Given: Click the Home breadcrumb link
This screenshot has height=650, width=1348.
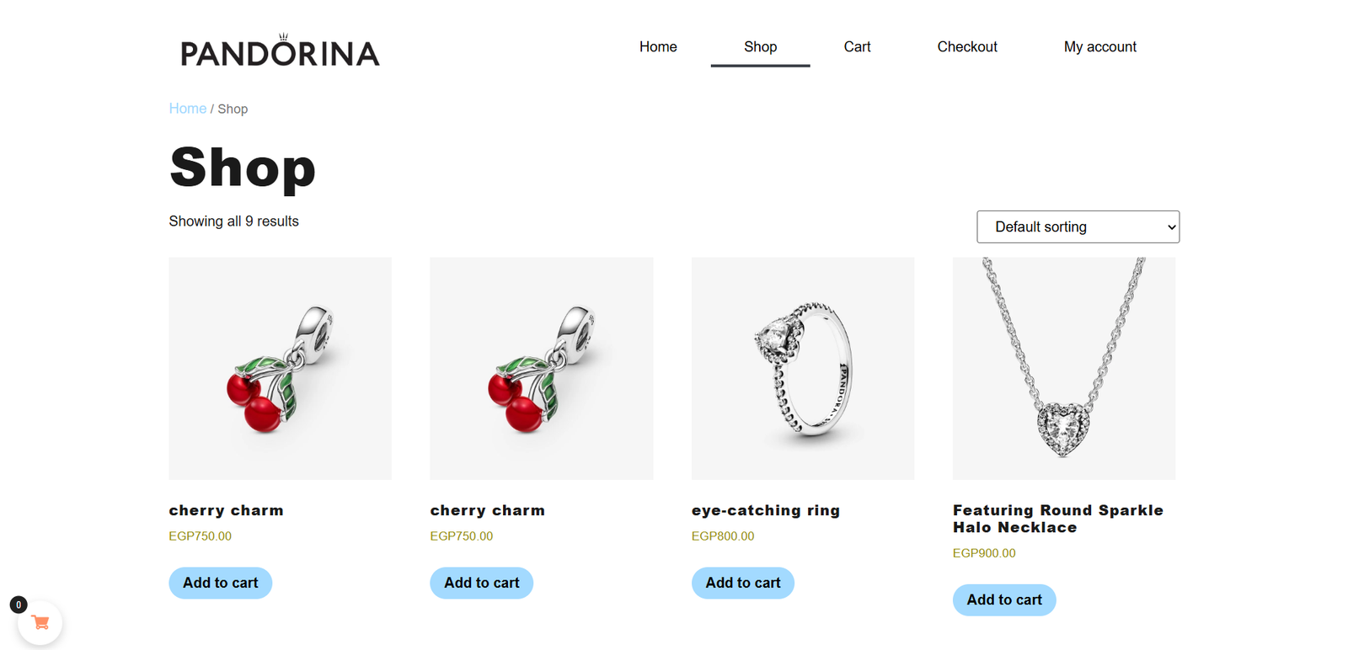Looking at the screenshot, I should coord(187,109).
